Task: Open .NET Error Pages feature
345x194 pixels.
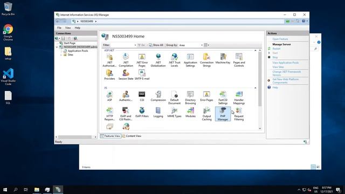Action: click(x=142, y=60)
